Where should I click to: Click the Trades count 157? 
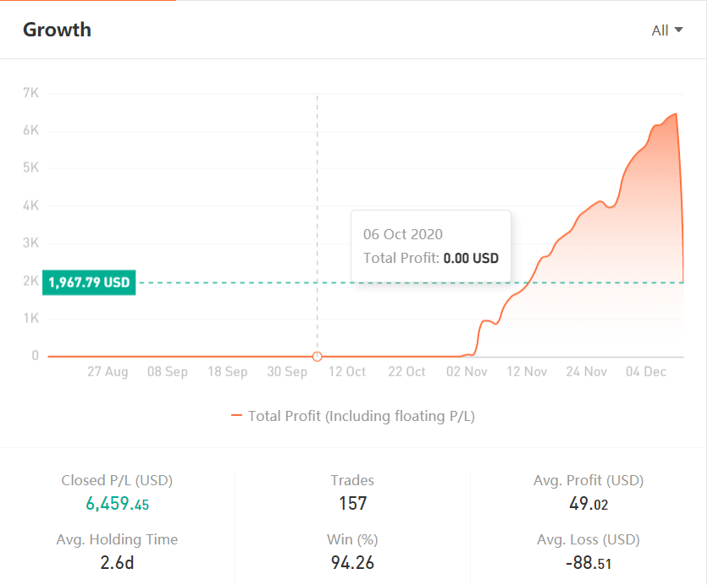tap(353, 503)
